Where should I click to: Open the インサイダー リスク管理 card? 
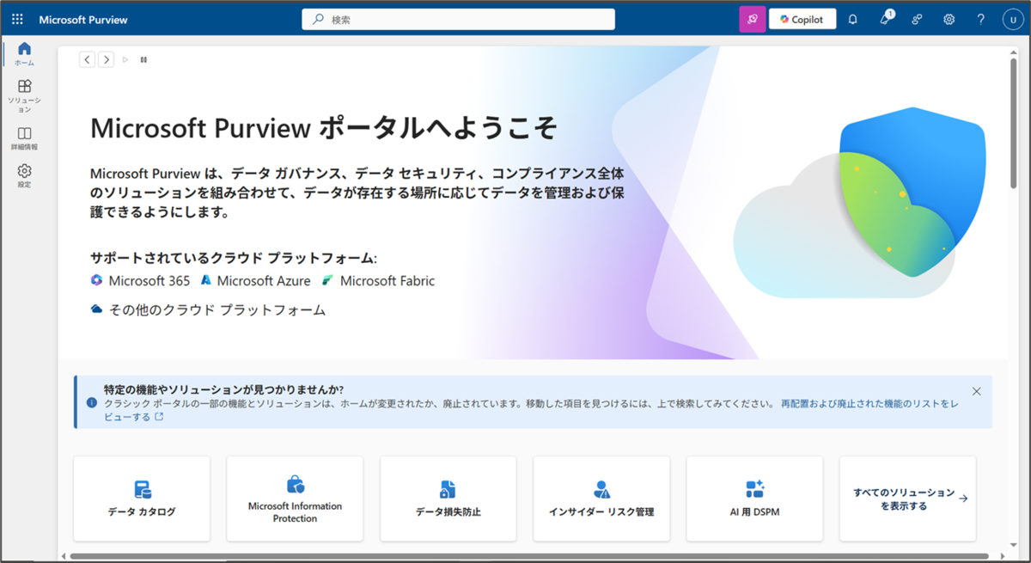click(601, 499)
